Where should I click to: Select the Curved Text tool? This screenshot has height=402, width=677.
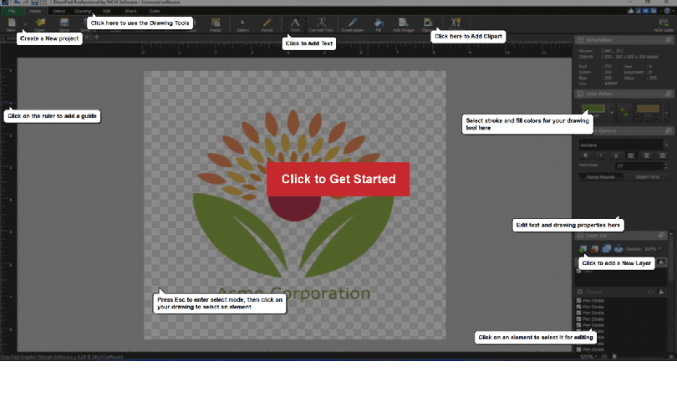[x=321, y=24]
